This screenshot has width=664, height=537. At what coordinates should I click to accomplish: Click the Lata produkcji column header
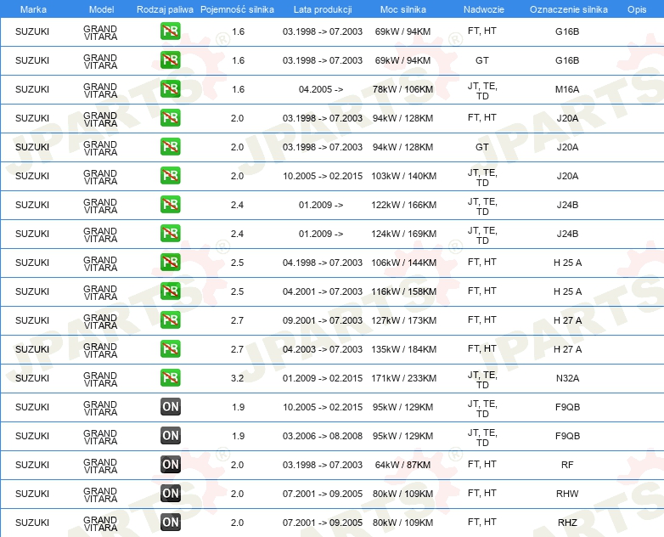323,9
